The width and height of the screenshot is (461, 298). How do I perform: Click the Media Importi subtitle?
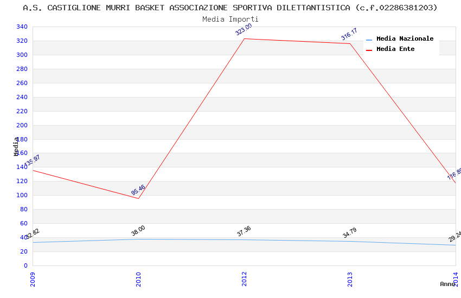(x=230, y=20)
